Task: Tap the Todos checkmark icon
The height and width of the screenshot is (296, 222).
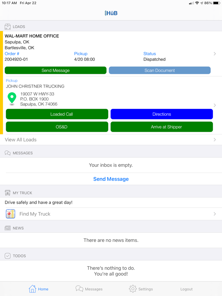Action: 8,256
